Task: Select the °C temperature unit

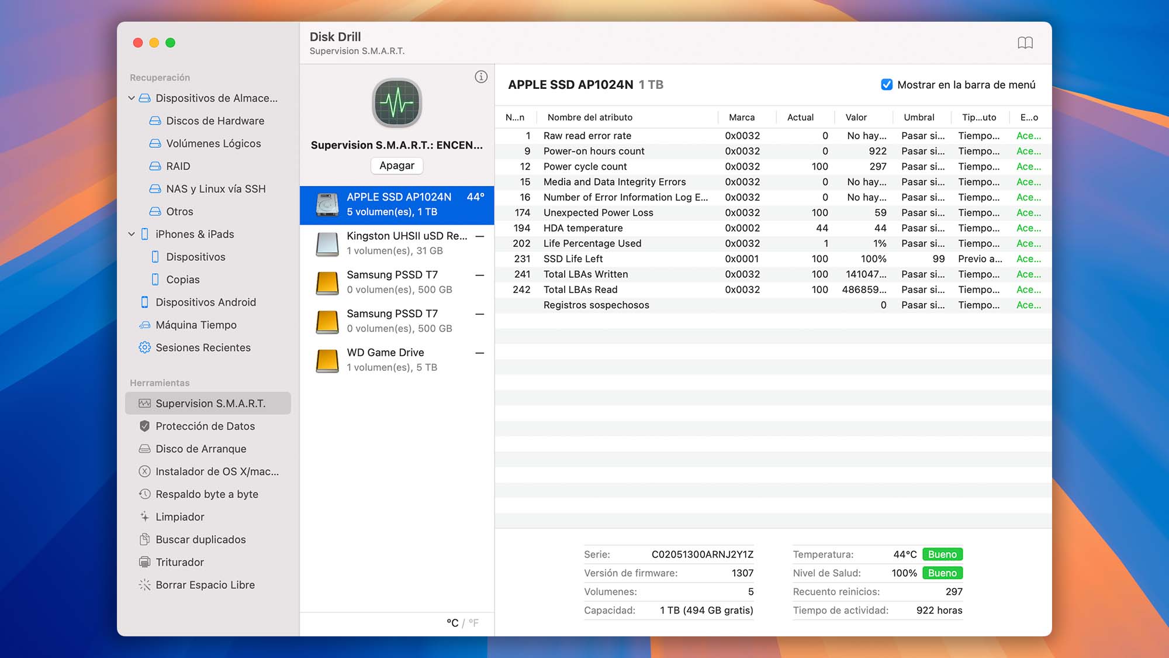Action: point(452,623)
